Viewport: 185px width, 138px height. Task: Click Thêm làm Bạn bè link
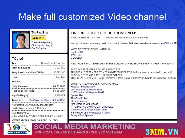tap(41, 42)
